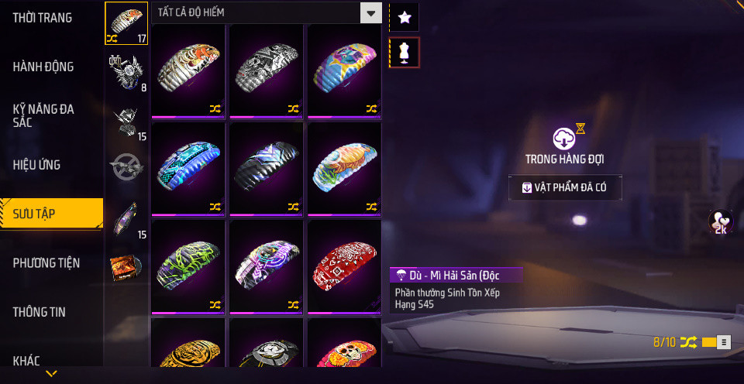
Task: Select the purple surfboard category icon
Action: tap(126, 219)
